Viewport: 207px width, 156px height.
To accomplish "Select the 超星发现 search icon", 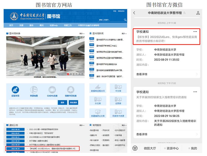I will (x=15, y=90).
